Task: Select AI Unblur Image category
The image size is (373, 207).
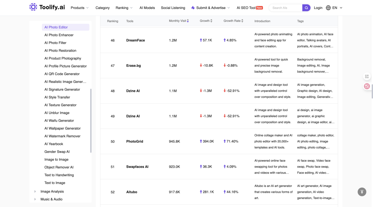Action: pyautogui.click(x=57, y=113)
